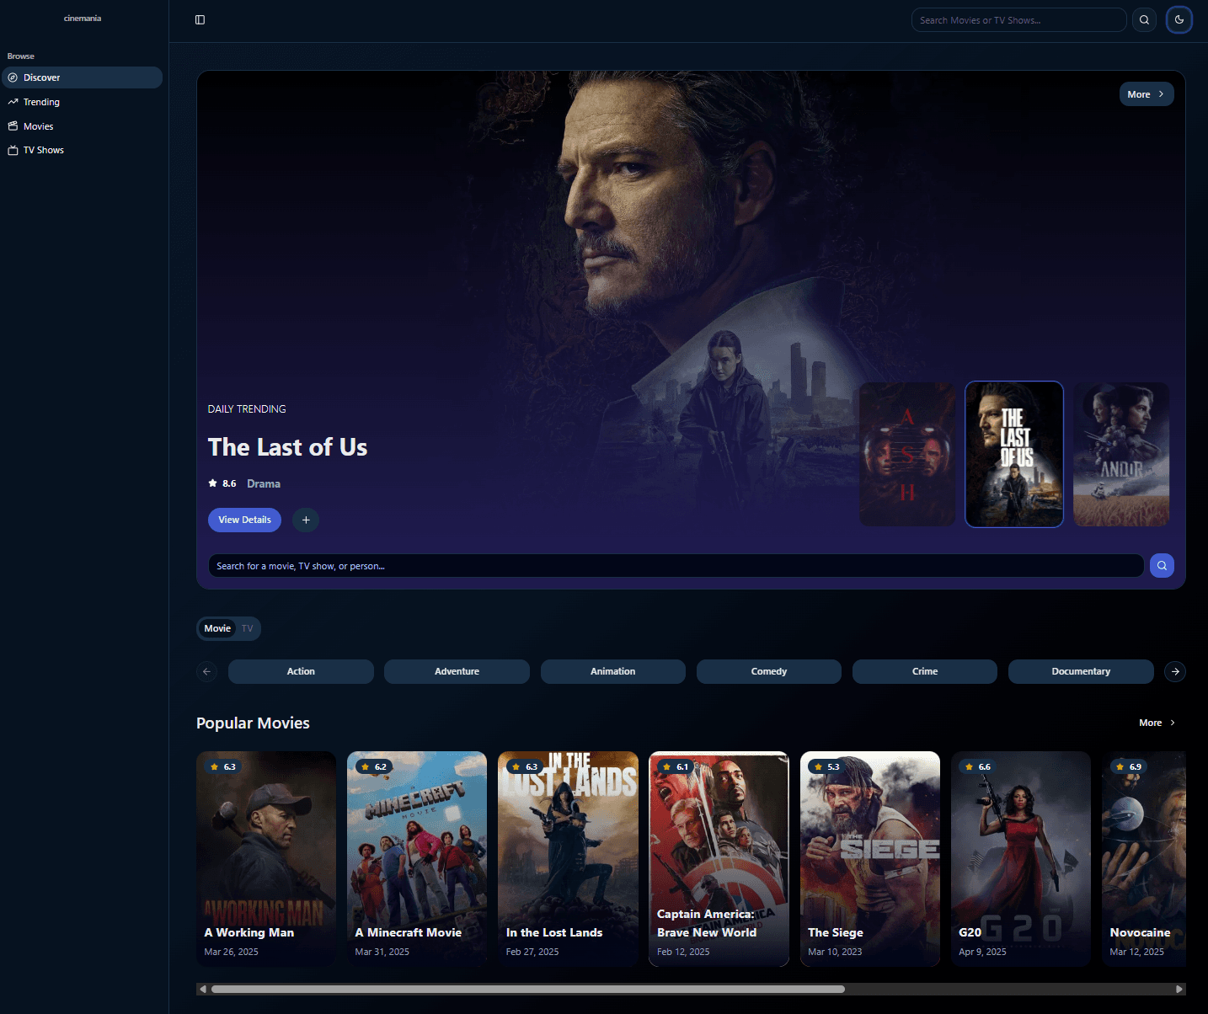Click the cinemania logo
This screenshot has width=1208, height=1014.
tap(83, 19)
